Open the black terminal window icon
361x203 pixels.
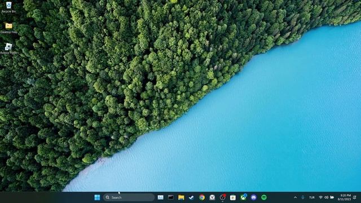click(171, 197)
